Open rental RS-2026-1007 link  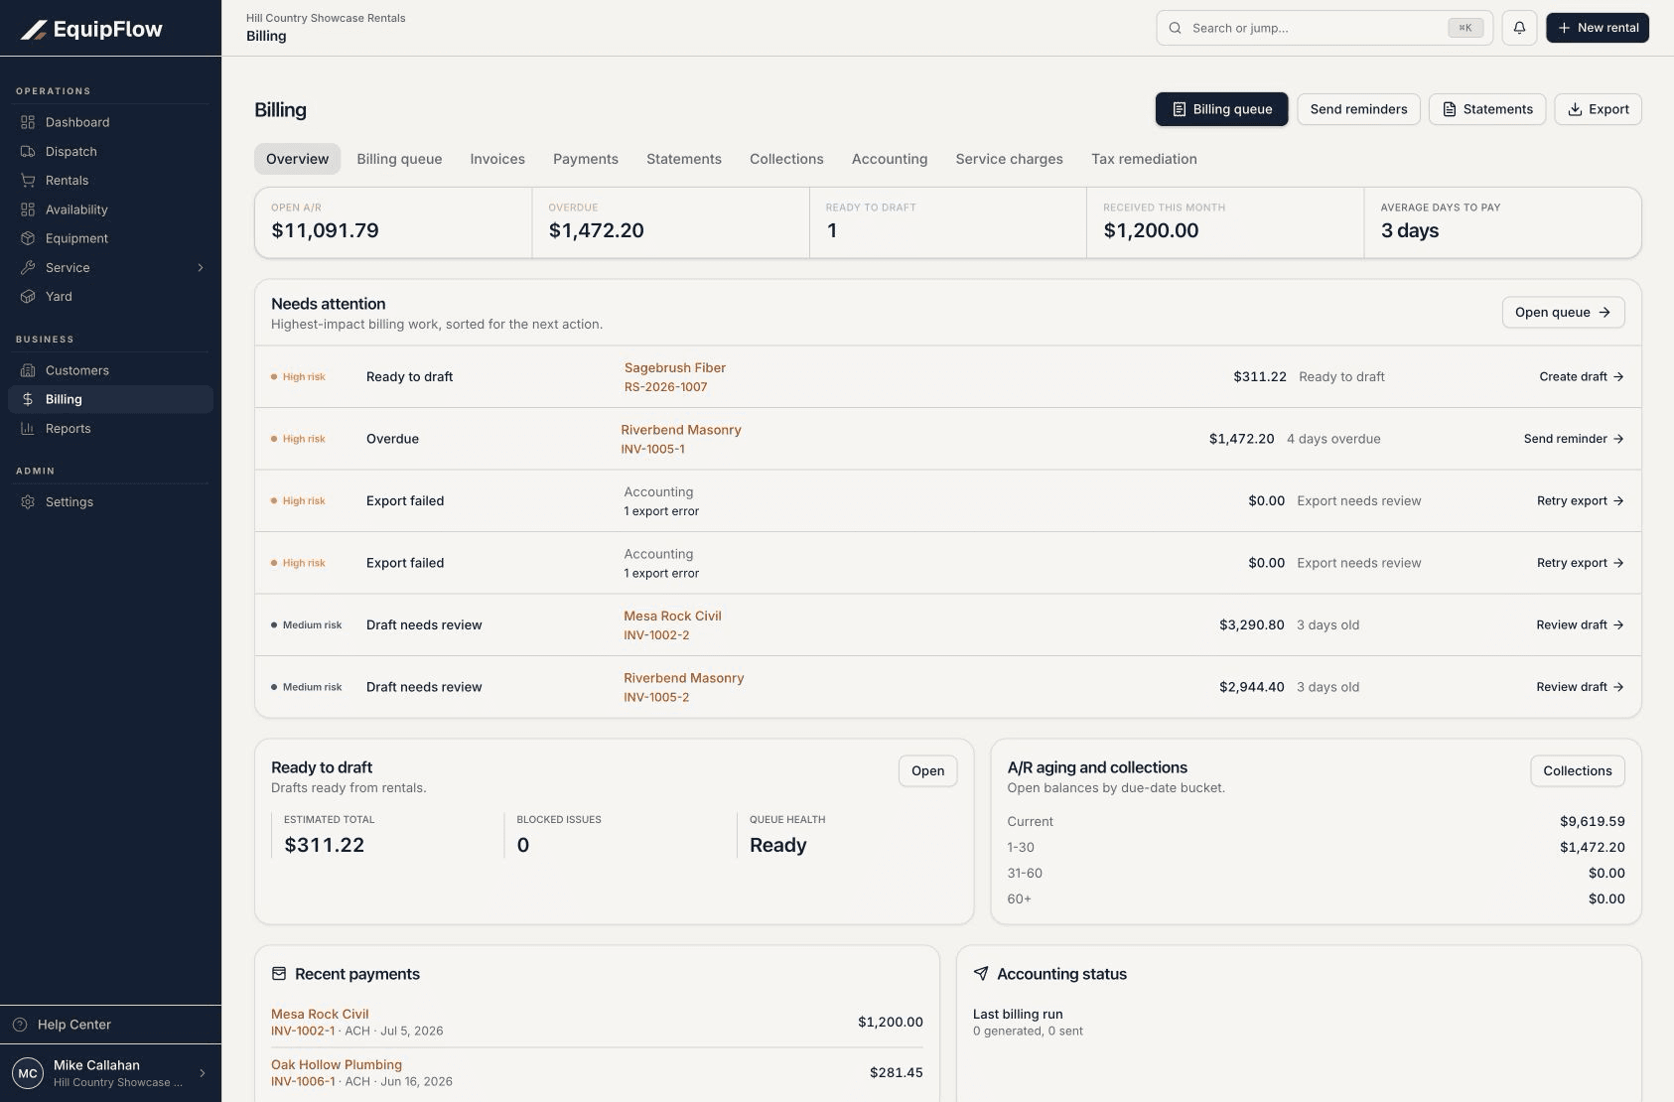pyautogui.click(x=666, y=387)
